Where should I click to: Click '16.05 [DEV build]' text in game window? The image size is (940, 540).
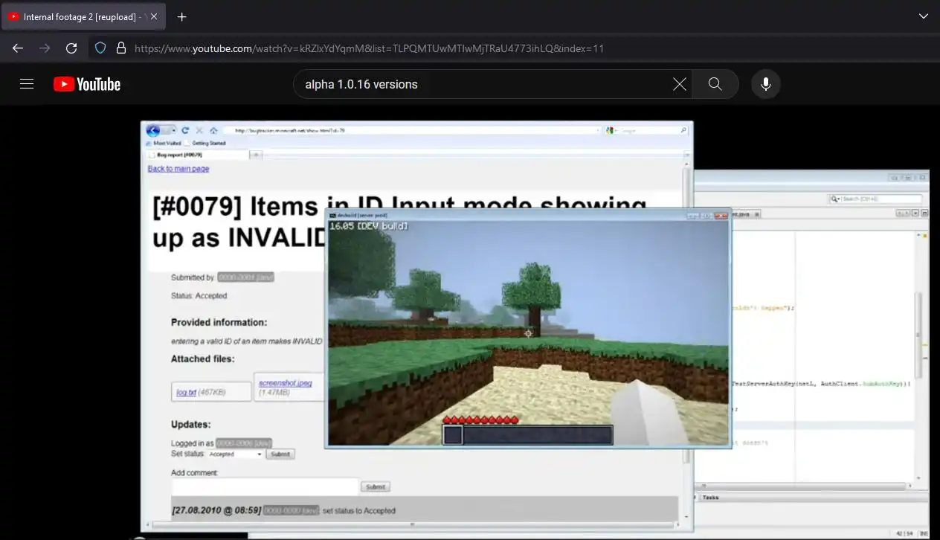tap(369, 225)
